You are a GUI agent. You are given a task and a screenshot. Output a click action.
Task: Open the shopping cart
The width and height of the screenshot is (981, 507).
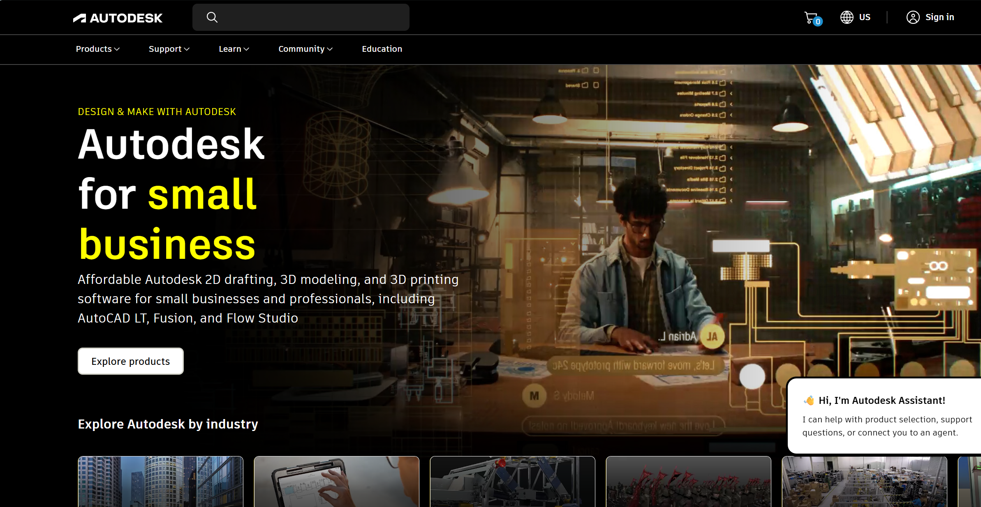click(x=813, y=18)
